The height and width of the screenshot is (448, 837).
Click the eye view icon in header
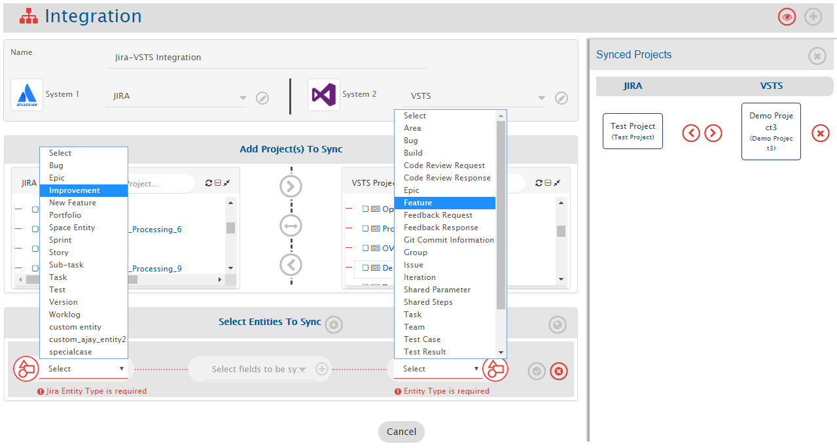tap(787, 17)
